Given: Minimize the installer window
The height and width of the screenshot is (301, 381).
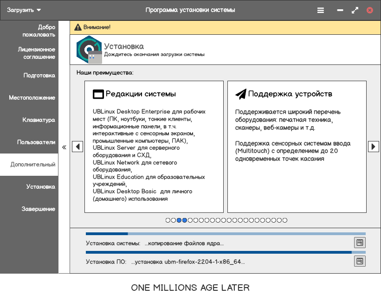Looking at the screenshot, I should 340,10.
